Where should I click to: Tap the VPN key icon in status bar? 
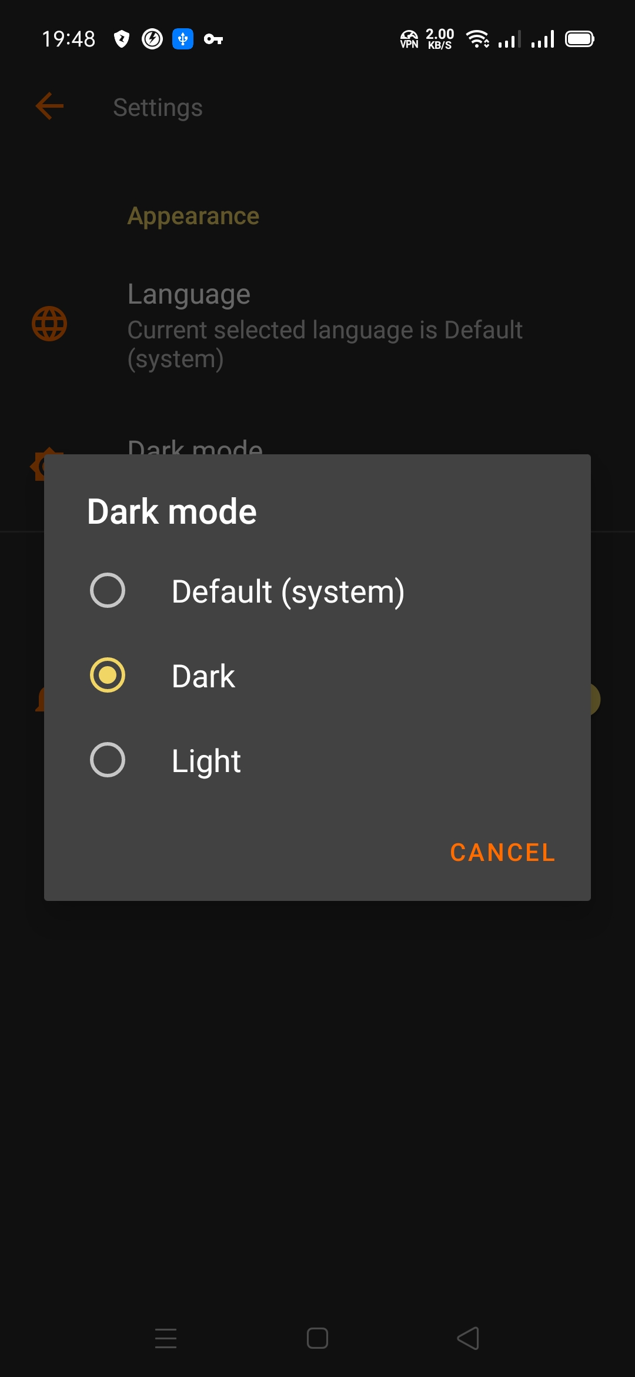pos(213,39)
